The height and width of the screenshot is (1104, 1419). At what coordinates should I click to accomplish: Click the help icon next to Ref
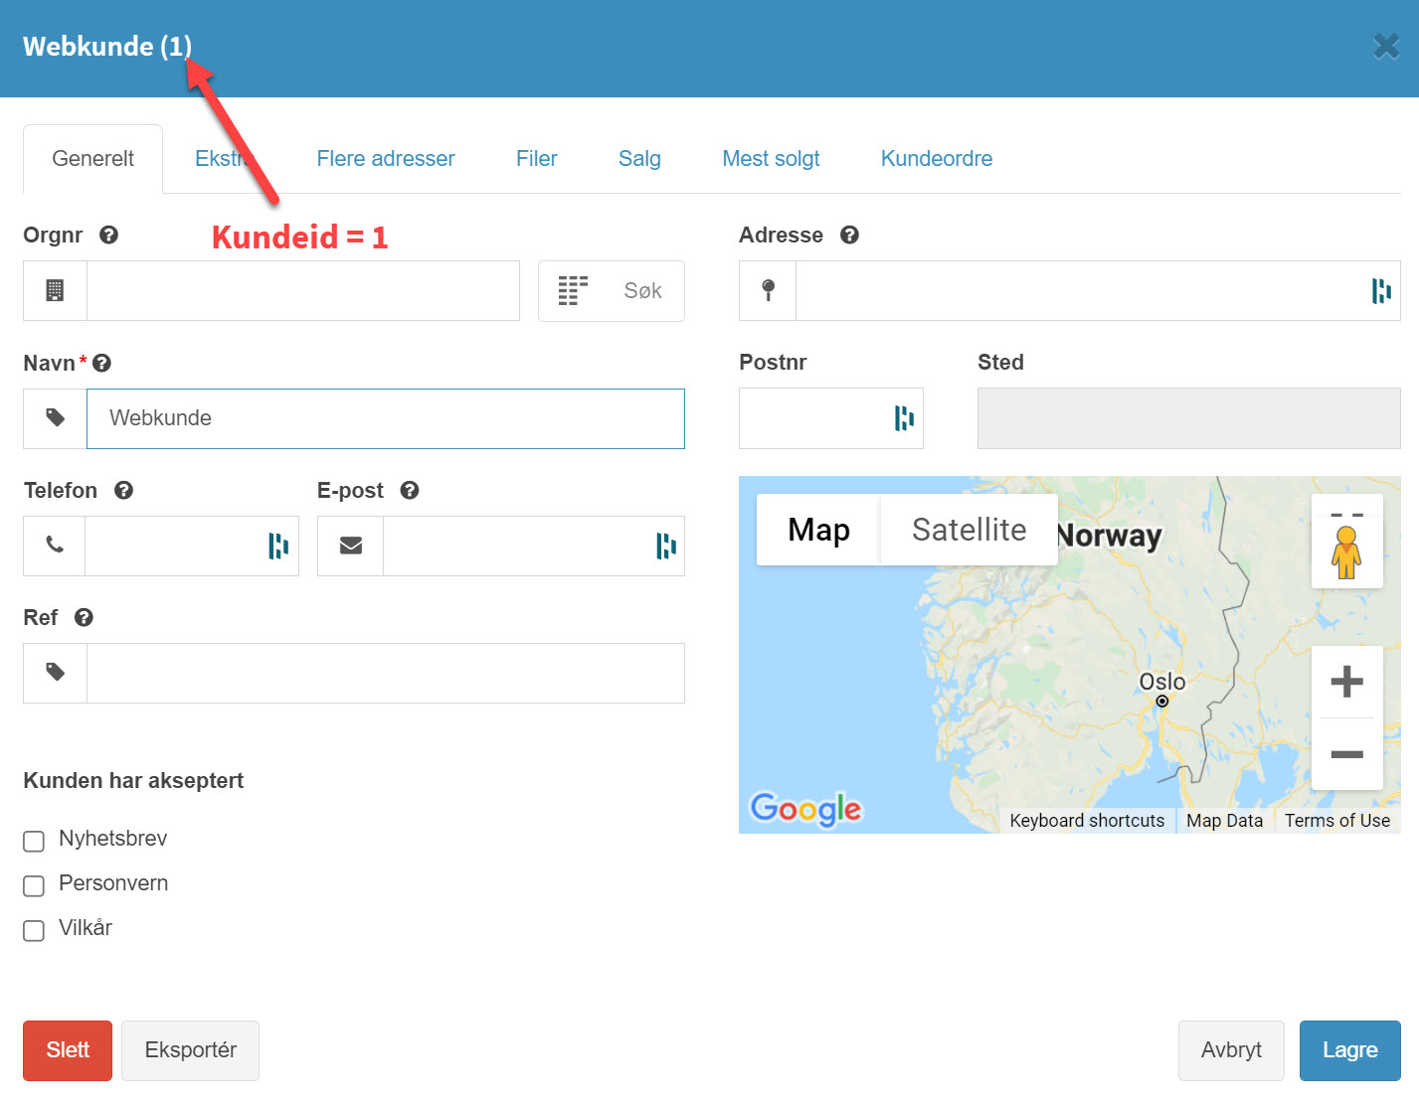point(85,618)
